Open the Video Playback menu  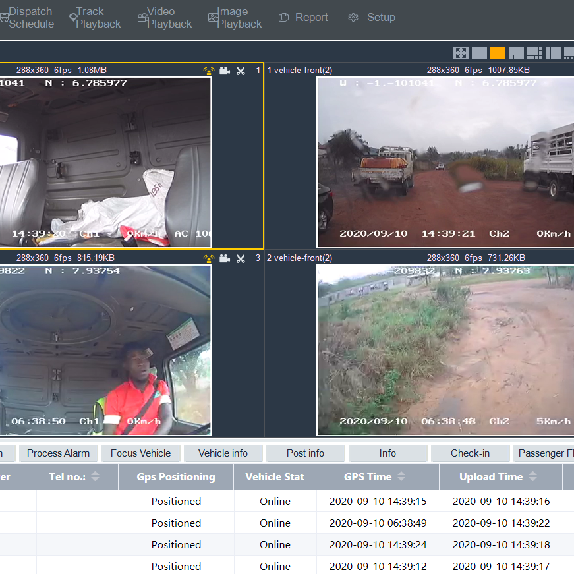pyautogui.click(x=166, y=18)
